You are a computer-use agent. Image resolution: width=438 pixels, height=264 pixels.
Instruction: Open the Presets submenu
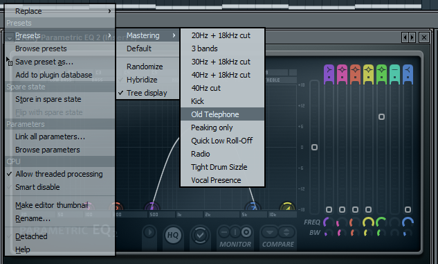[60, 35]
